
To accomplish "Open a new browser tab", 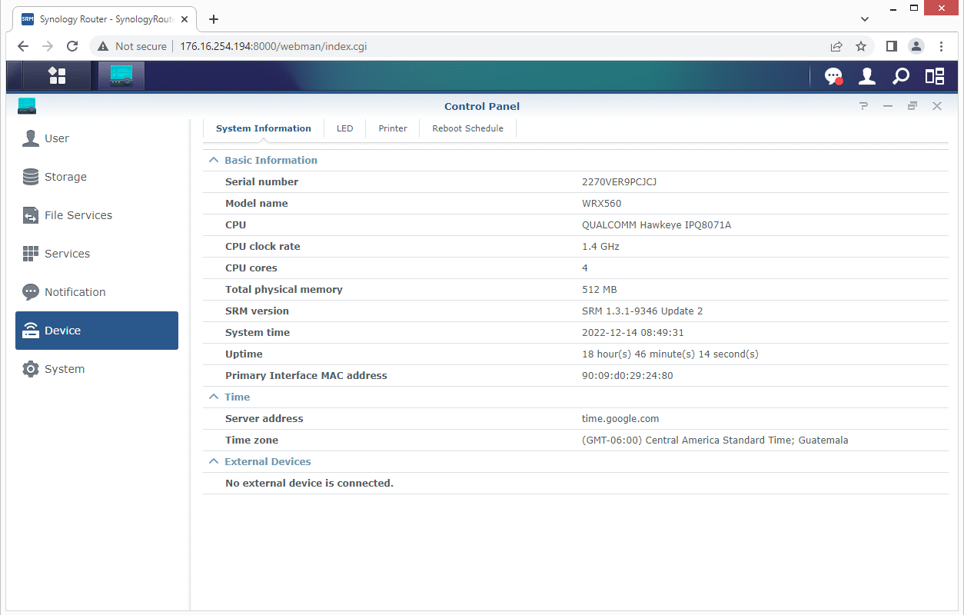I will (x=214, y=19).
